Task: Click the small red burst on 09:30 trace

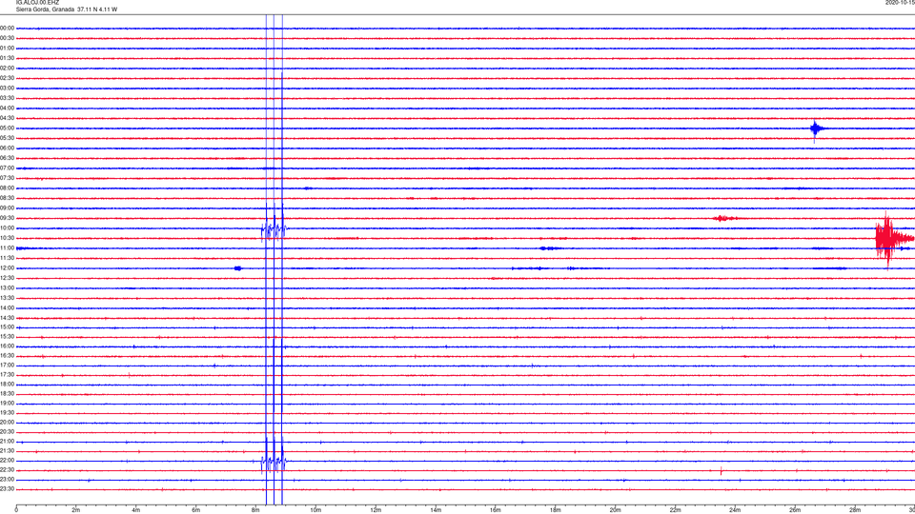Action: point(724,219)
